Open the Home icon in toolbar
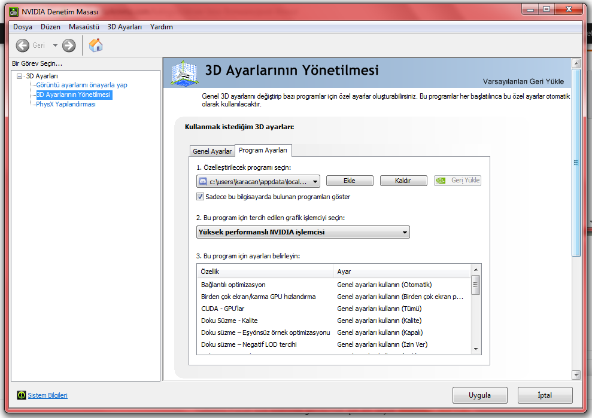Screen dimensions: 592x418 pyautogui.click(x=96, y=45)
